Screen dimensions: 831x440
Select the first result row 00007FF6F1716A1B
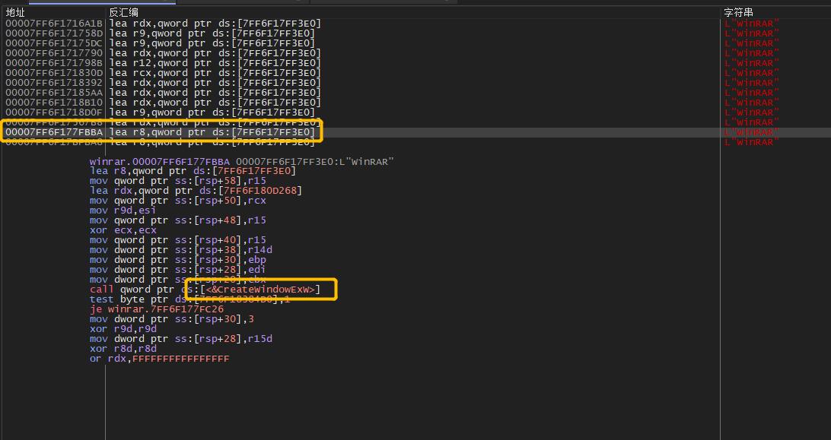(x=53, y=23)
